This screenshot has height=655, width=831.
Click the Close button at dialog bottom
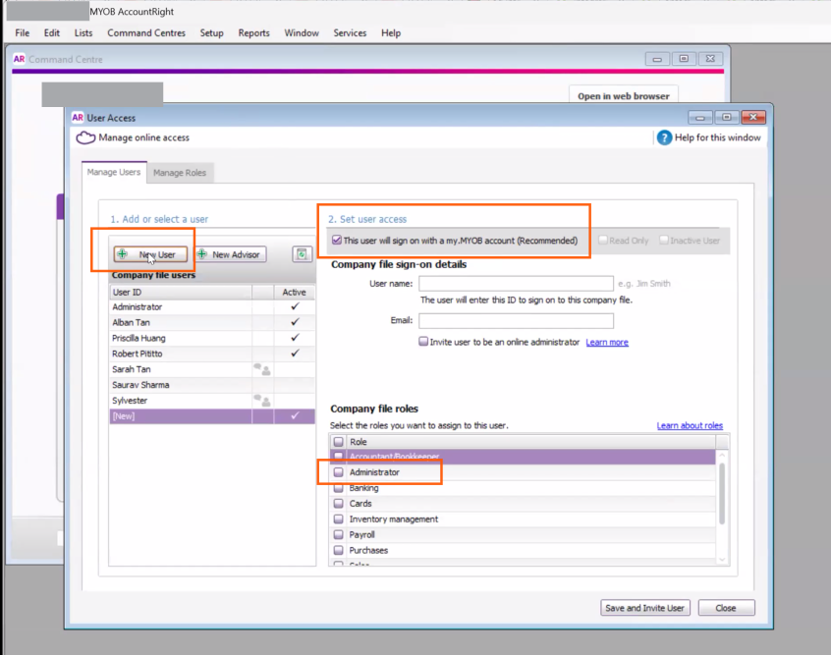726,608
